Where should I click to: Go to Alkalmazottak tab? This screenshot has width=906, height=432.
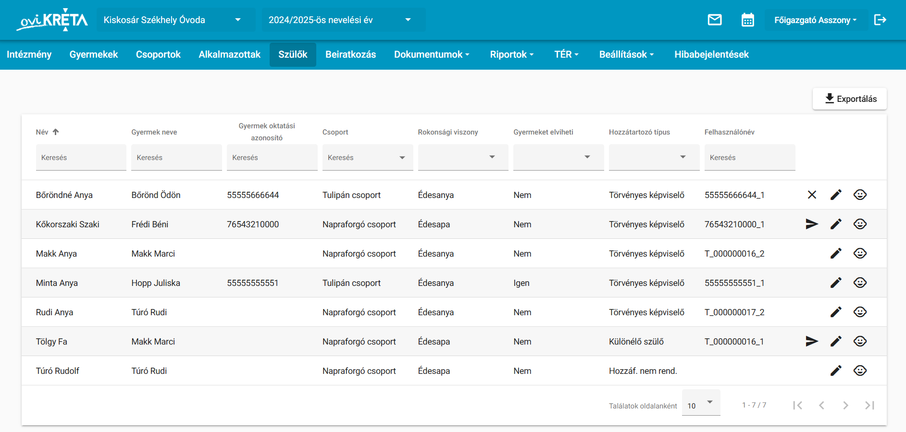click(230, 54)
